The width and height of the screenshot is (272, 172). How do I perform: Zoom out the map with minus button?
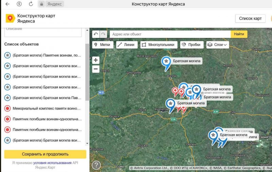96,69
